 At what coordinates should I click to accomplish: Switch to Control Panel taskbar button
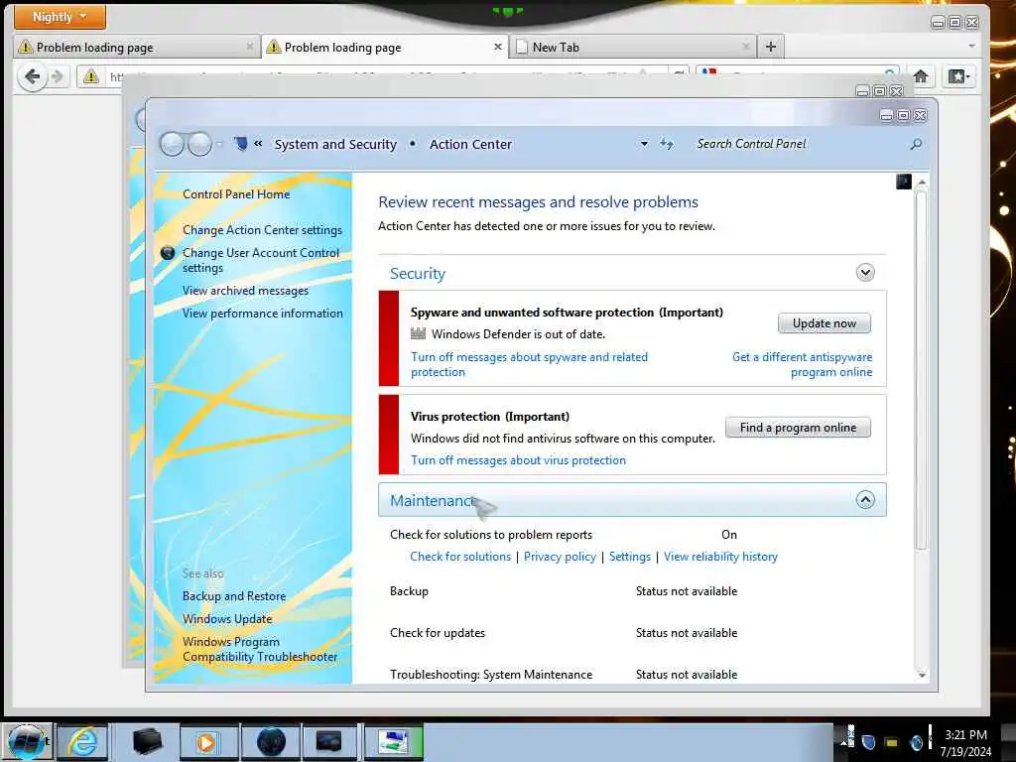(x=393, y=742)
